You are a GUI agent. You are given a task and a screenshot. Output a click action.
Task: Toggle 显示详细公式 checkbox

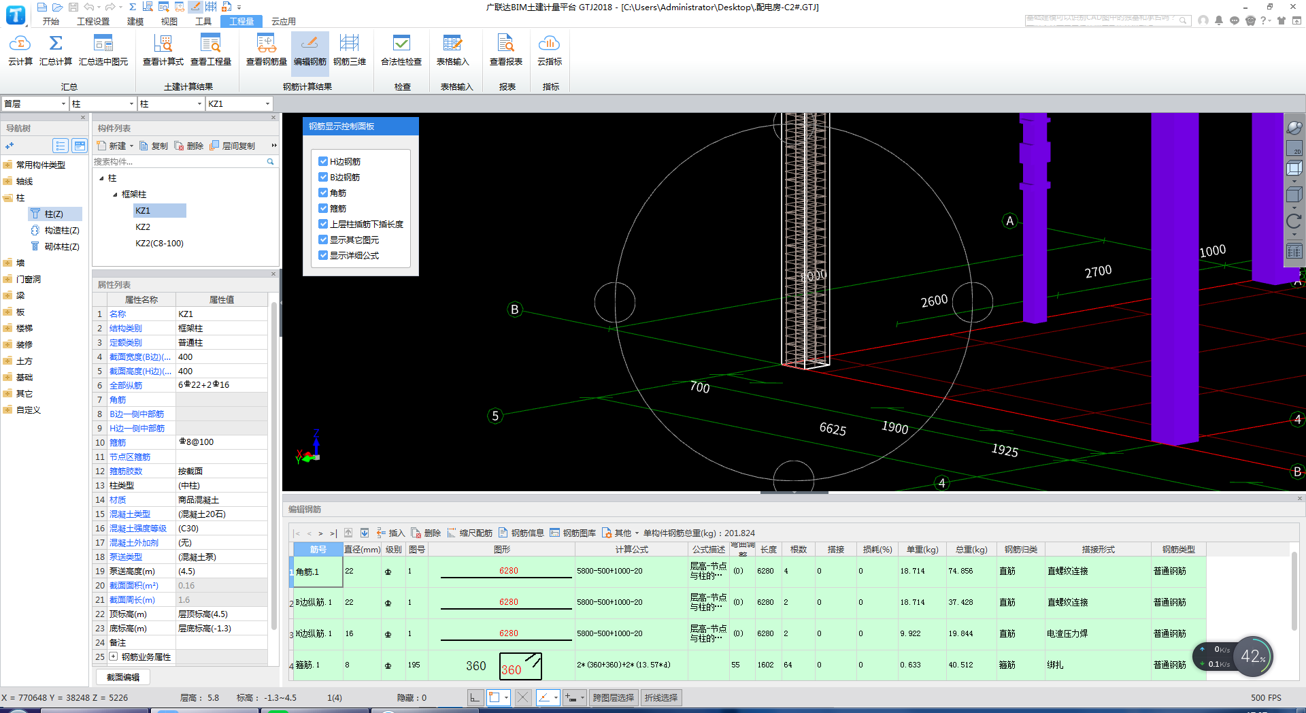(323, 255)
